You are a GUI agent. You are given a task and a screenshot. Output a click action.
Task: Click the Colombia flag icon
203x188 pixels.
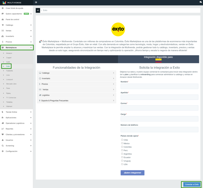(158, 61)
